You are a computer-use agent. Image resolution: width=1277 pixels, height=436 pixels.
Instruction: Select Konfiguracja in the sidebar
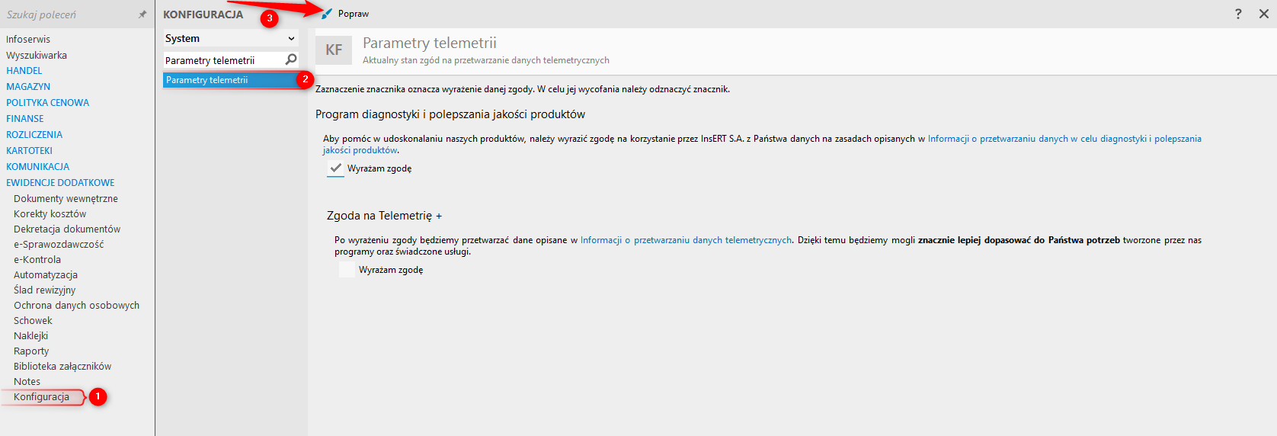(41, 397)
